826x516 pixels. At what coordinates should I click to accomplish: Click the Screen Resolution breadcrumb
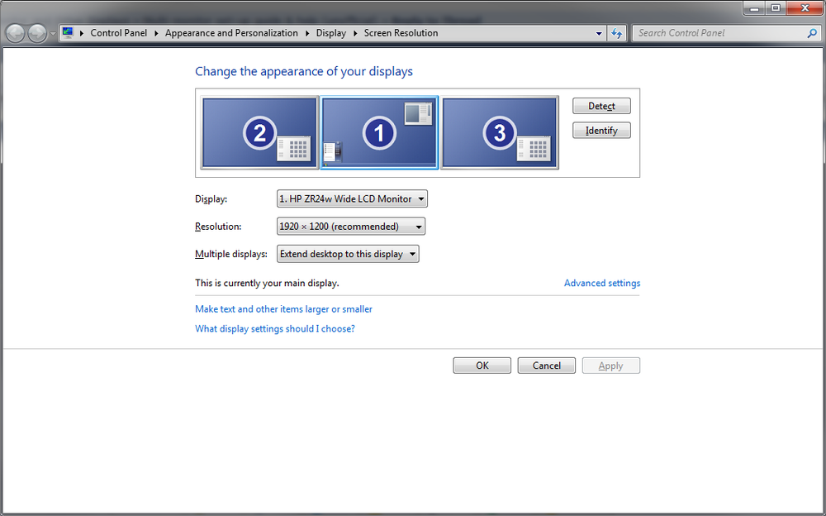point(401,33)
